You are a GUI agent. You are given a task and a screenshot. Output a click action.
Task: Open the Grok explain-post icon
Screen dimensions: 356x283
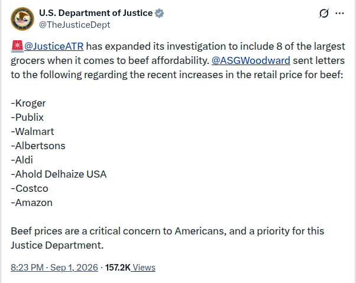click(x=323, y=13)
